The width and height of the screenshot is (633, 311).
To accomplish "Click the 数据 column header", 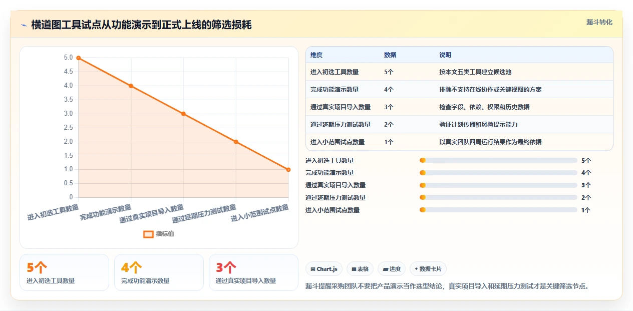I will click(x=390, y=55).
